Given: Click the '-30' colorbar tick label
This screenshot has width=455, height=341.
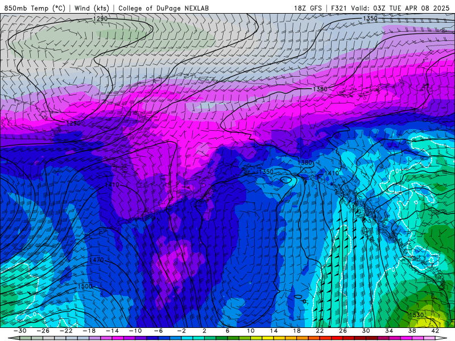Looking at the screenshot, I should (x=20, y=331).
